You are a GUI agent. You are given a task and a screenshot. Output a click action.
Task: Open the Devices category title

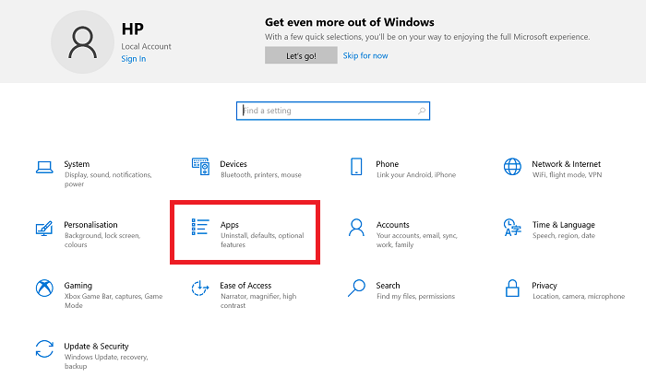pyautogui.click(x=233, y=164)
